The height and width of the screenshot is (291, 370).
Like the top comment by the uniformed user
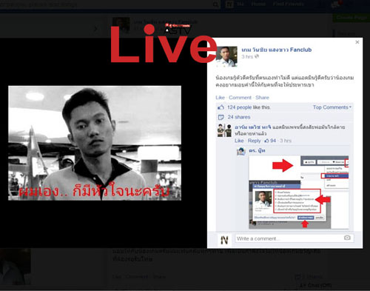(x=239, y=141)
